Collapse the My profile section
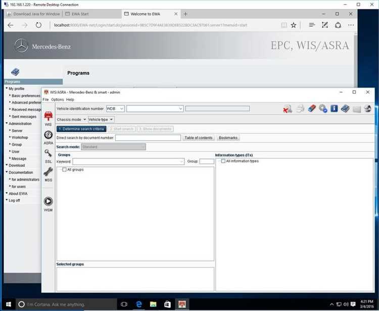Viewport: 379px width, 311px height. click(16, 89)
